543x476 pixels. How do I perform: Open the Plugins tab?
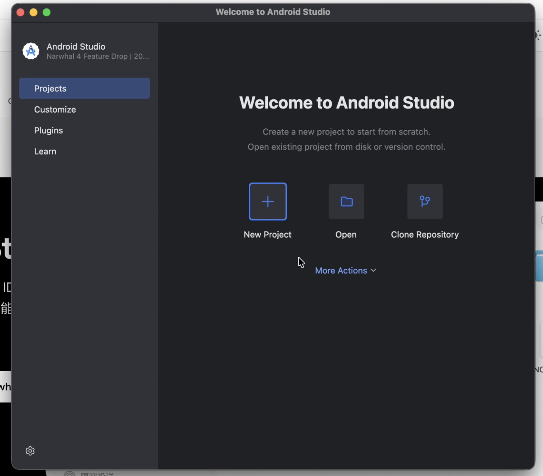pos(84,131)
